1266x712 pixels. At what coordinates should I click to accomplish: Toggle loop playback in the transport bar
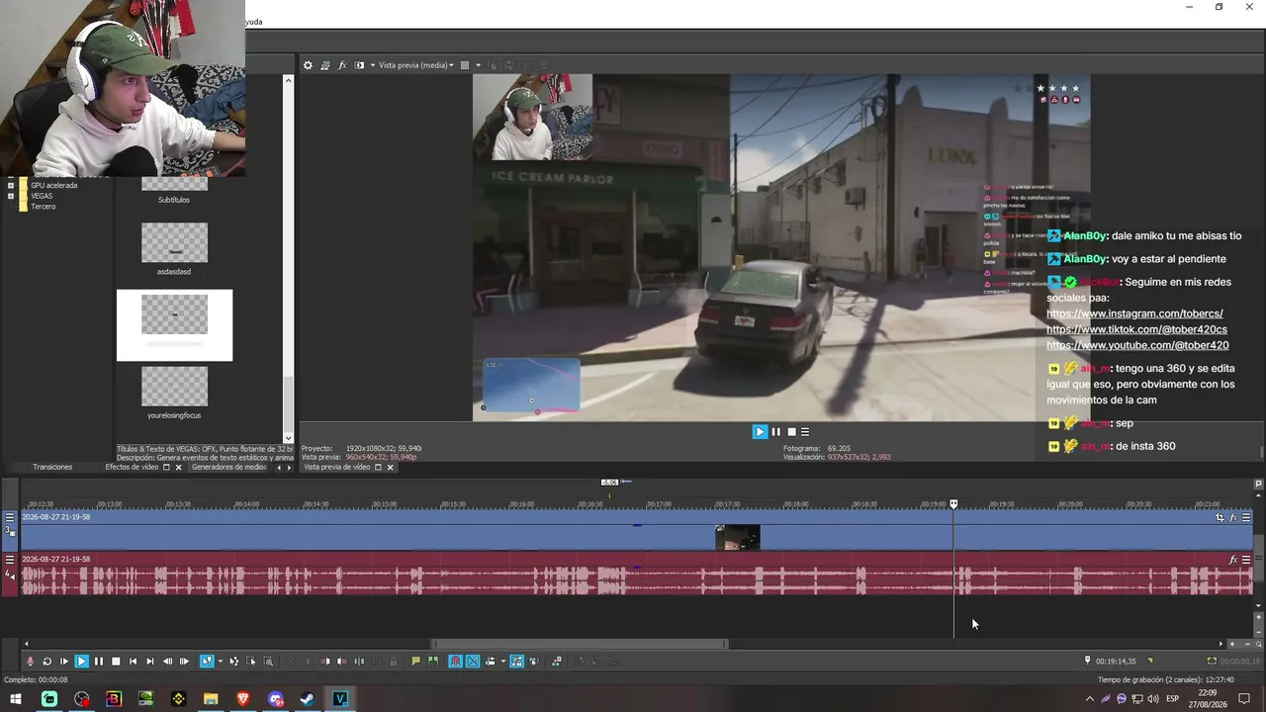[46, 662]
